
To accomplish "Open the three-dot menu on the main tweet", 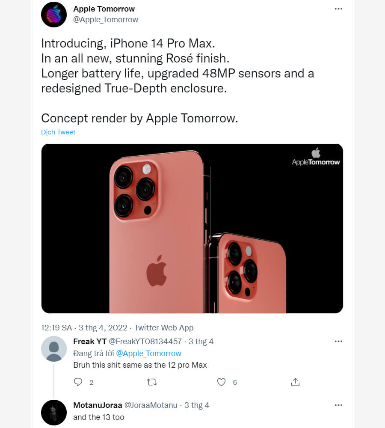I will [338, 8].
